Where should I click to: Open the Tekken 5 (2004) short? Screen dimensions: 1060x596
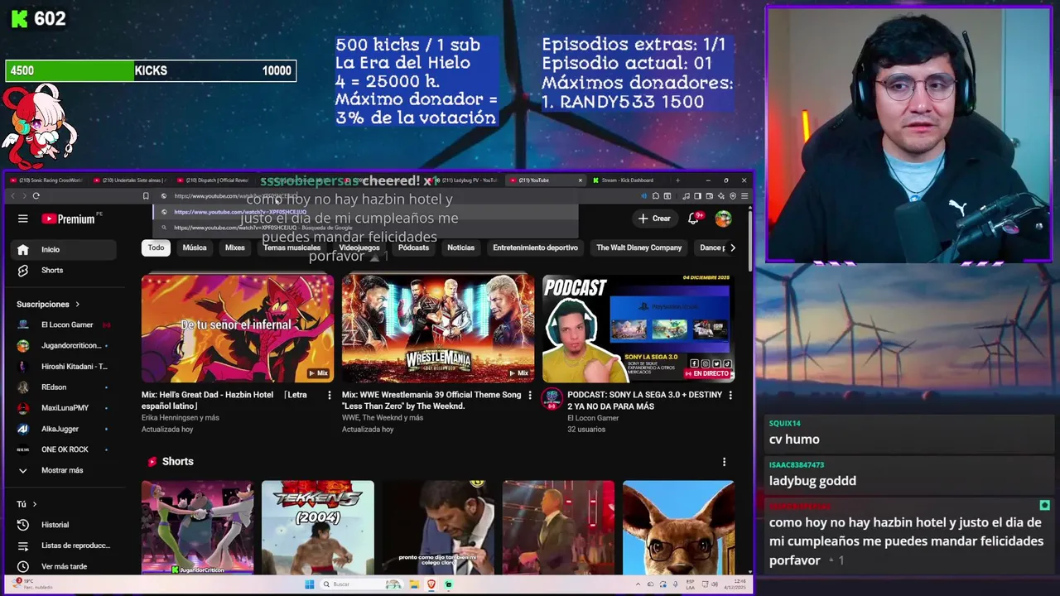point(318,527)
